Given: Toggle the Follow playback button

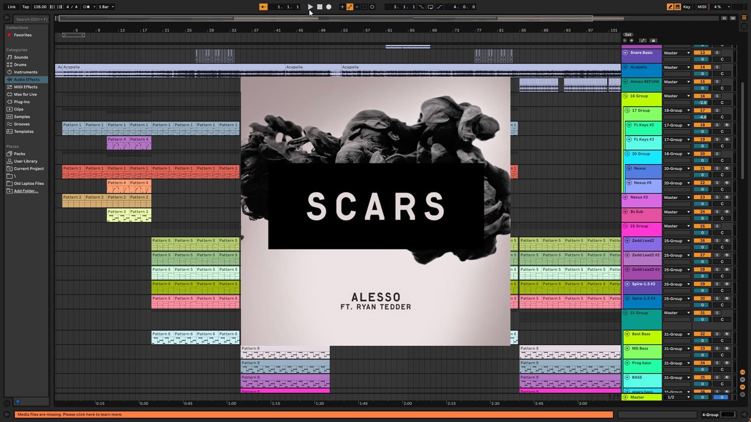Looking at the screenshot, I should (263, 7).
